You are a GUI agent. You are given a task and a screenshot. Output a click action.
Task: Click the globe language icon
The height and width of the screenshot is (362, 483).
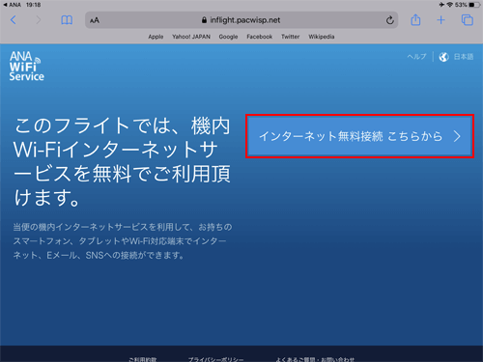(x=443, y=57)
